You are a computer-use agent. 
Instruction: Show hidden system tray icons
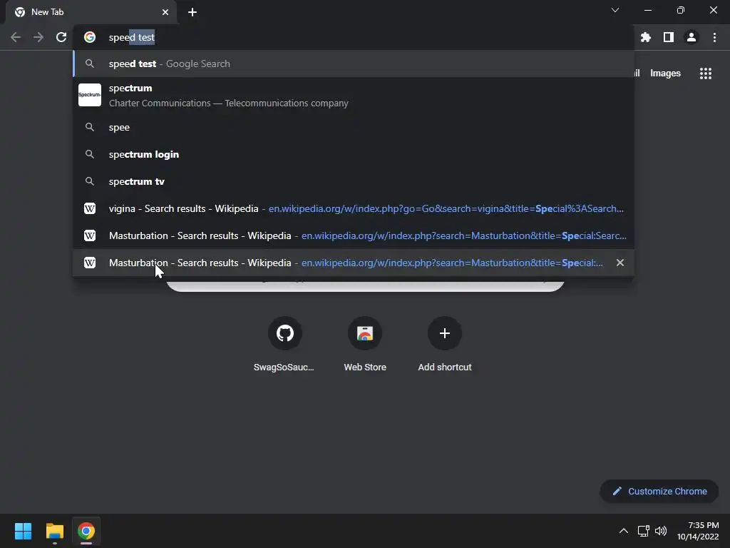(623, 531)
